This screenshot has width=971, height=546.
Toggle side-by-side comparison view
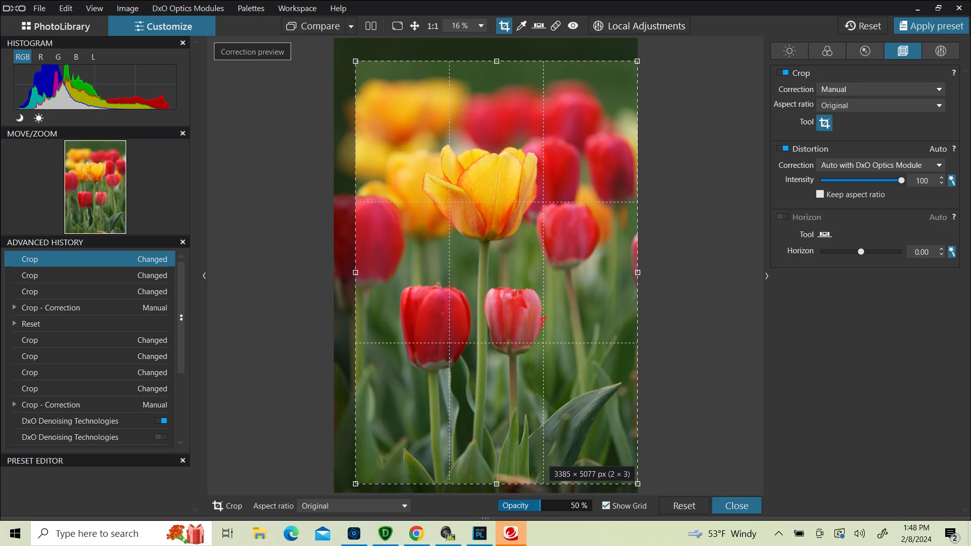[x=371, y=26]
